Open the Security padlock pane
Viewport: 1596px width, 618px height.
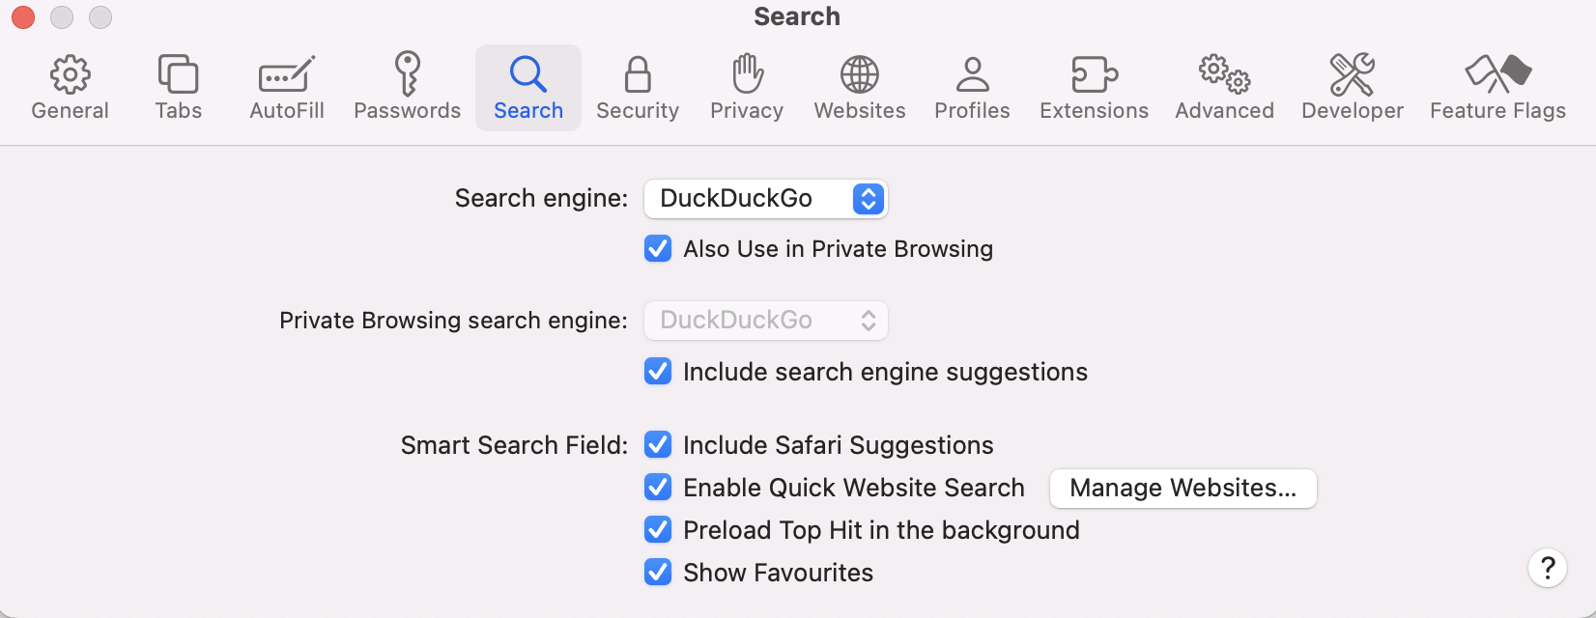click(x=638, y=74)
